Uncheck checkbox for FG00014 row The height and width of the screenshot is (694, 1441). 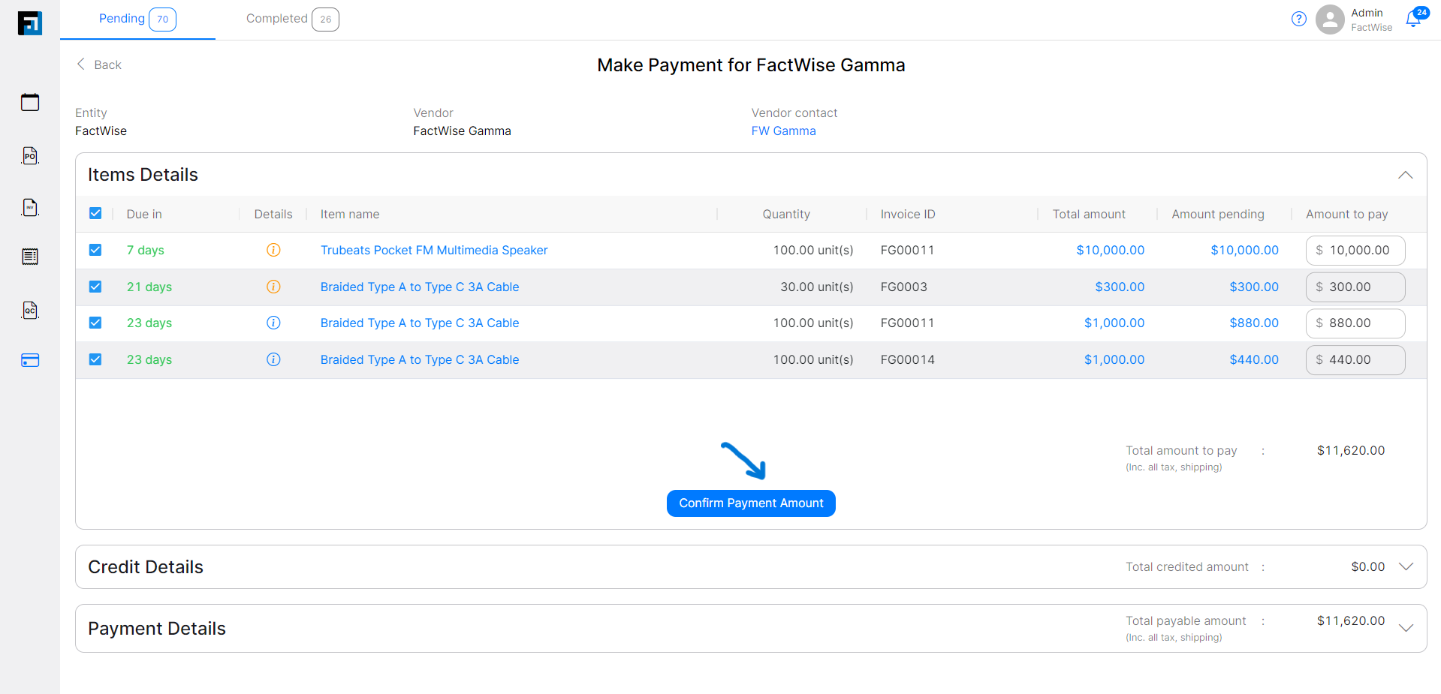coord(95,359)
